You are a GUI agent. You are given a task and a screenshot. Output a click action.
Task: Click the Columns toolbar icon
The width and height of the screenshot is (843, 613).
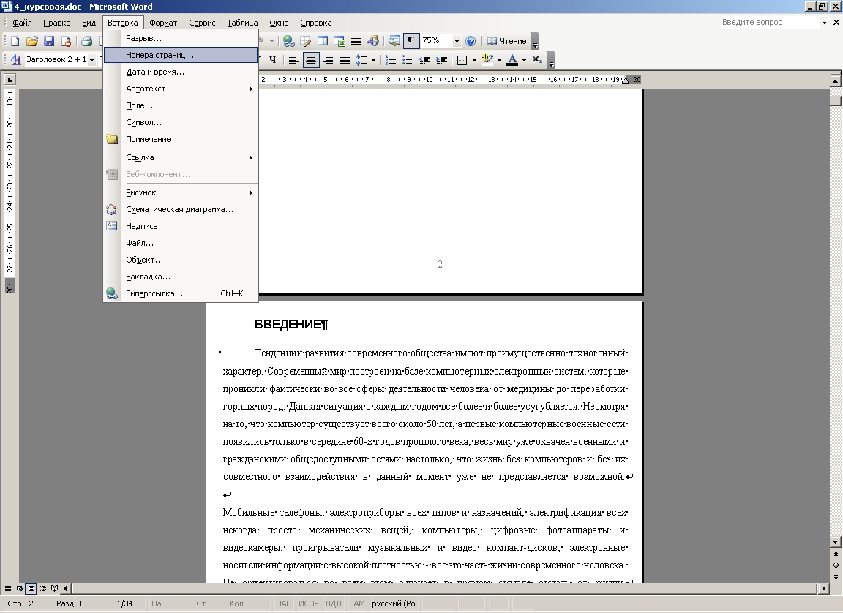point(356,41)
